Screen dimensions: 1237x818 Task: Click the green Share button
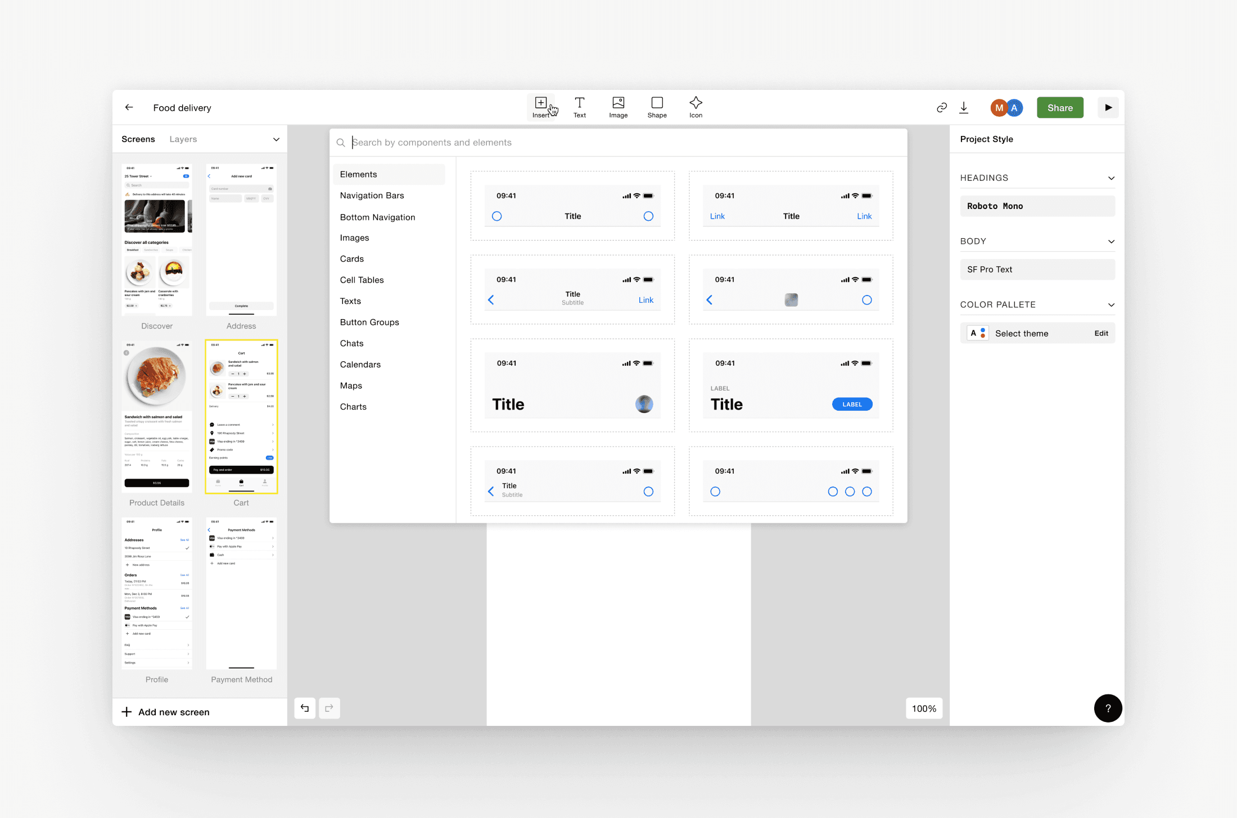click(x=1060, y=108)
